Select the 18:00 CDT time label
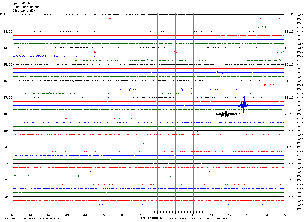The height and width of the screenshot is (222, 304). pos(8,114)
